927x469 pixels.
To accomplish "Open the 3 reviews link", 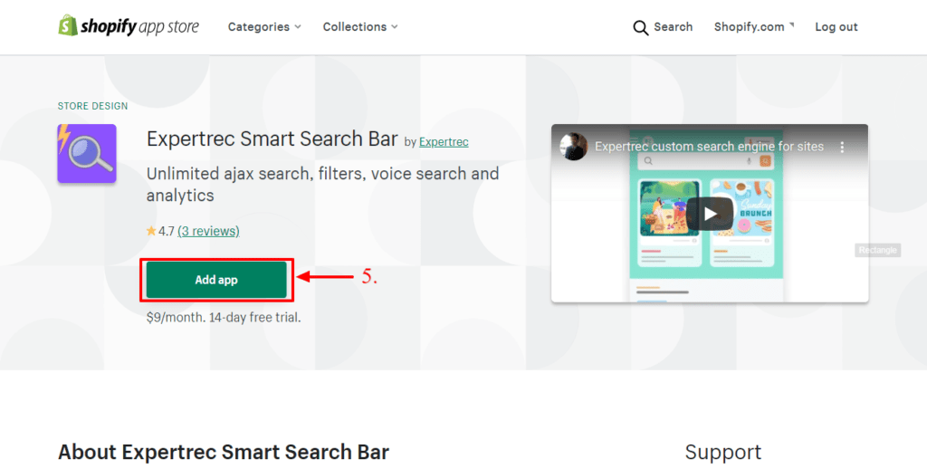I will click(x=208, y=232).
